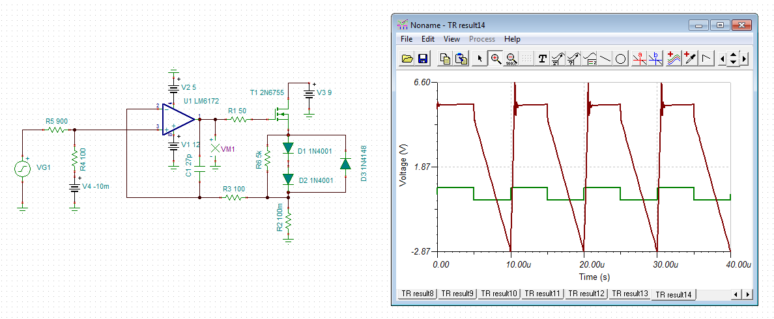Open the Edit menu
774x319 pixels.
click(x=427, y=39)
